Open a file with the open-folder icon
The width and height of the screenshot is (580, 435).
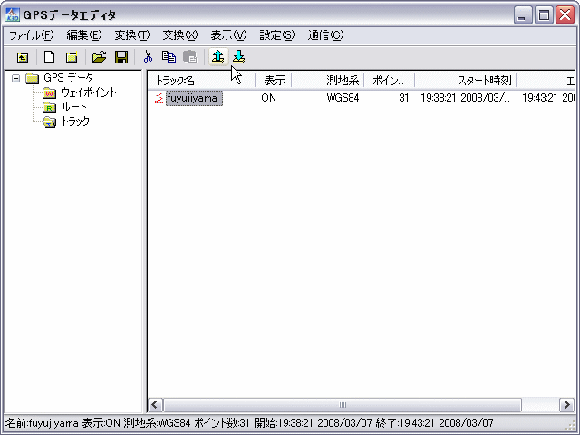point(99,57)
